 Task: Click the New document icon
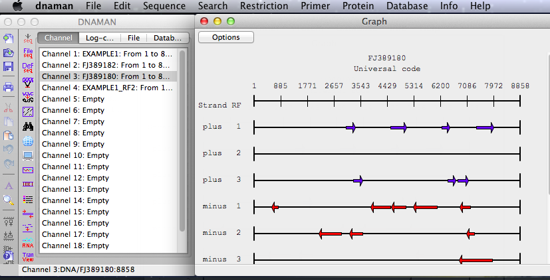tap(9, 38)
